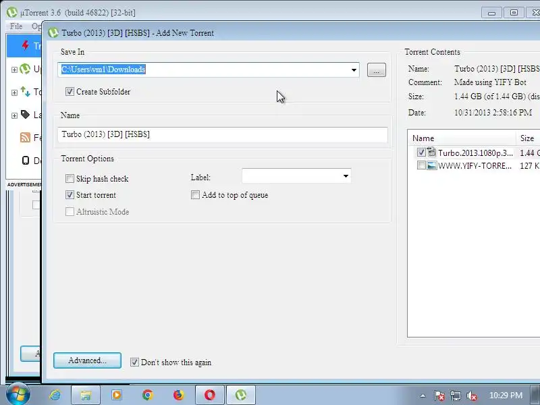Minimize the main uTorrent window
Image resolution: width=540 pixels, height=405 pixels.
point(491,13)
